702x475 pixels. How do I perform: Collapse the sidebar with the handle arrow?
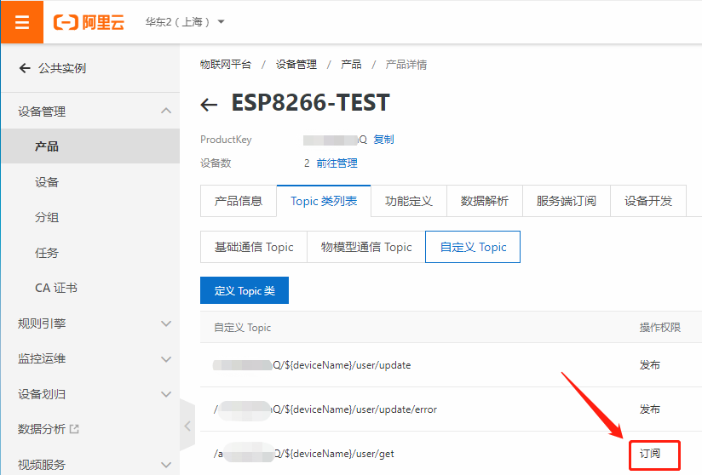coord(187,426)
